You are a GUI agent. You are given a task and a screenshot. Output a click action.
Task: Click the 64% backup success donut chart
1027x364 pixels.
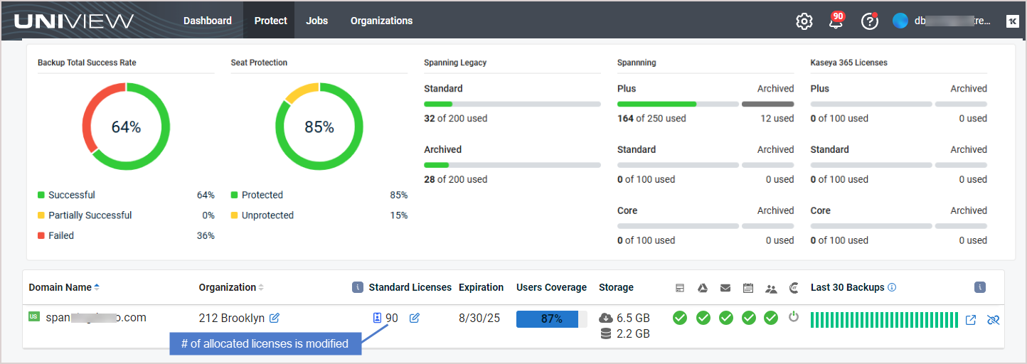pyautogui.click(x=126, y=127)
